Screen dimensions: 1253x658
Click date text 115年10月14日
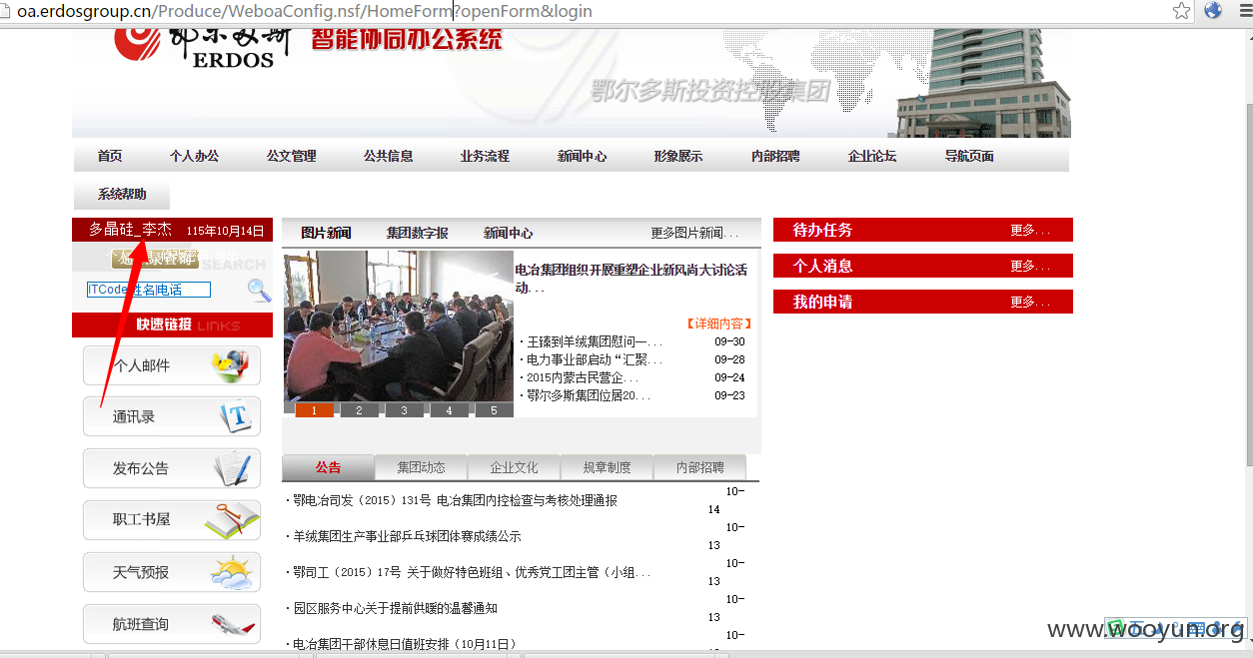(x=225, y=231)
